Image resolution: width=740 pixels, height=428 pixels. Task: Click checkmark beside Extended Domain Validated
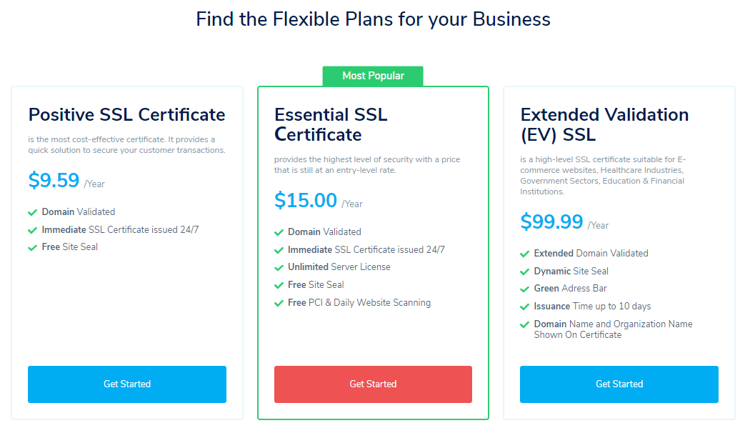point(524,254)
